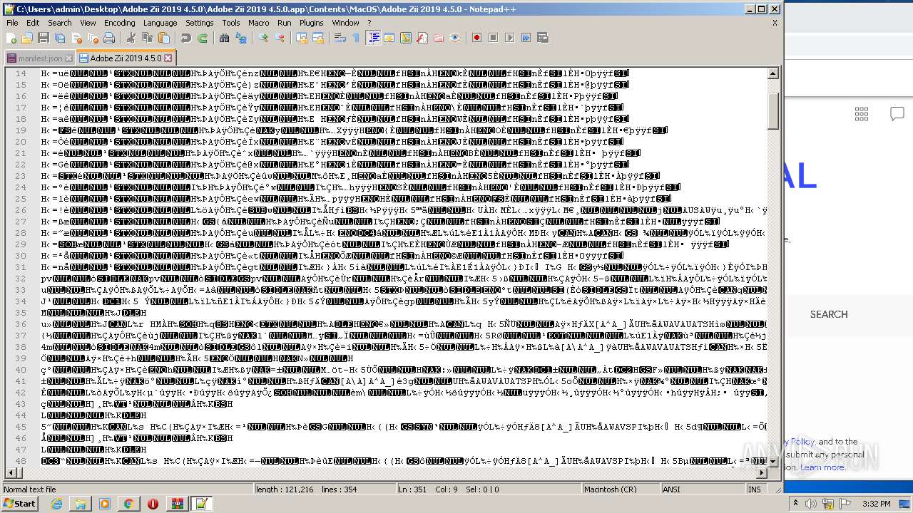Click horizontal scrollbar right arrow
Viewport: 913px width, 513px height.
tap(762, 473)
